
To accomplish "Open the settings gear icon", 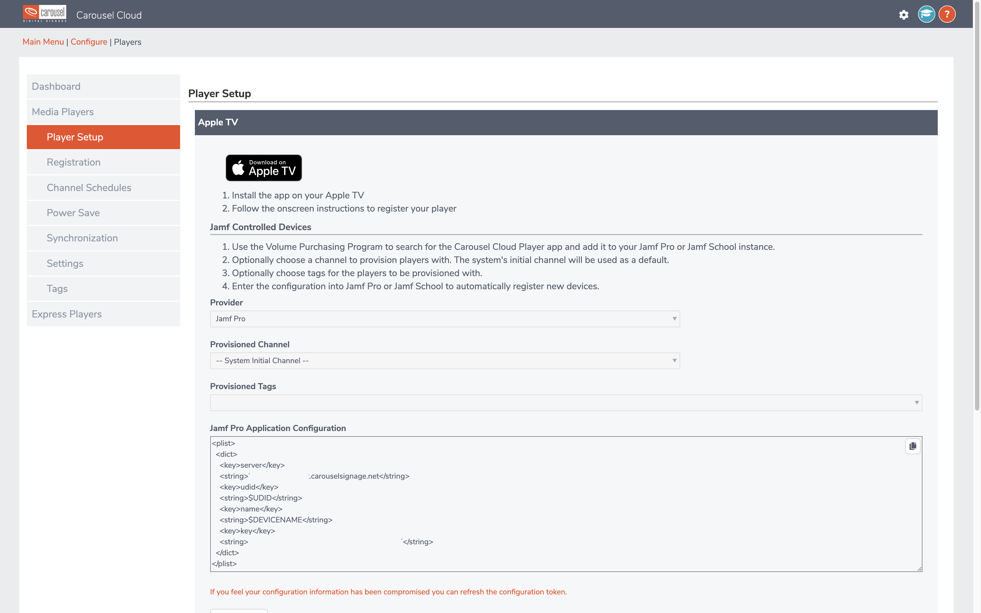I will tap(904, 15).
